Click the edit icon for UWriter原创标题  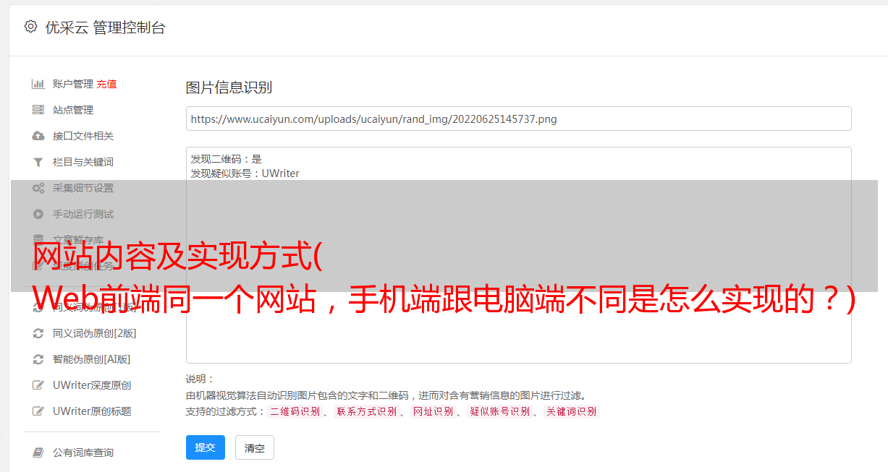(38, 411)
